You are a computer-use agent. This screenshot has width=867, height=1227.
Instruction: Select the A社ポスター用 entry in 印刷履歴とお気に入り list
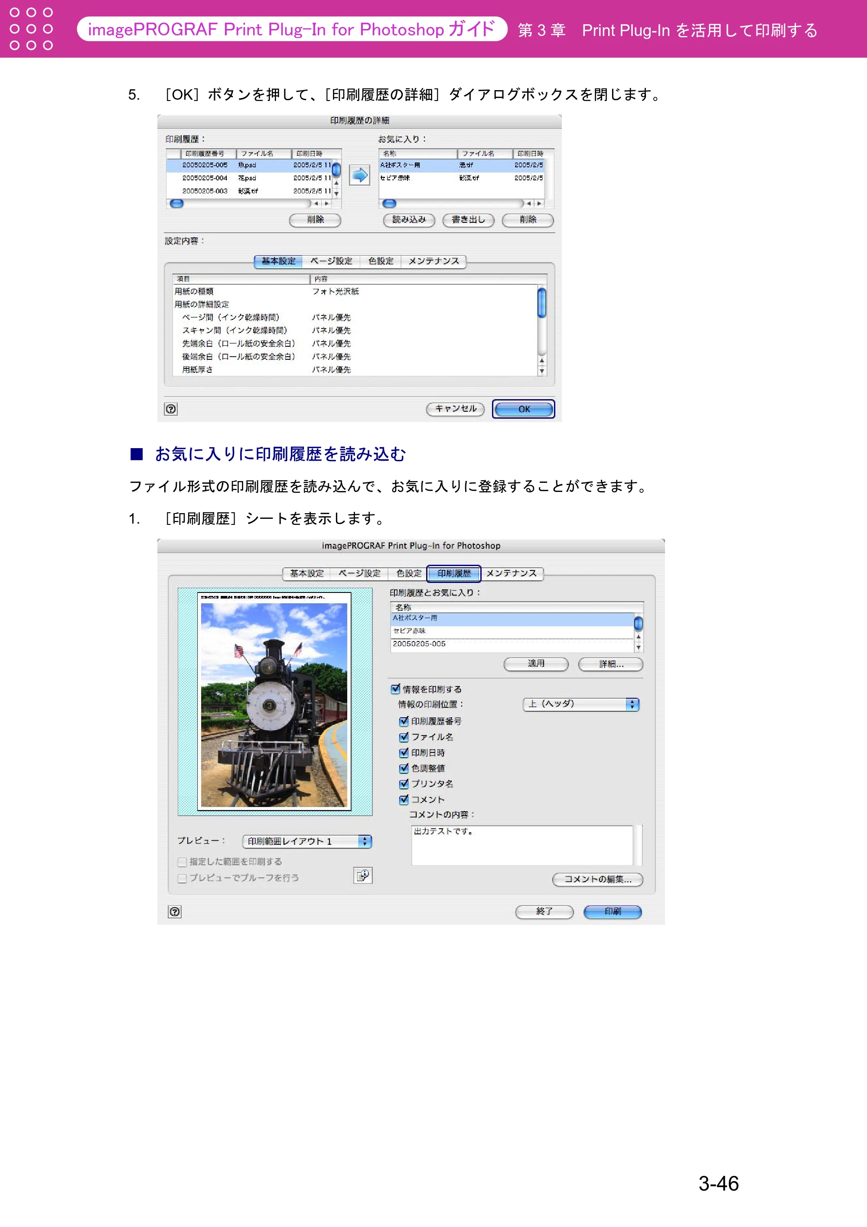(x=512, y=618)
